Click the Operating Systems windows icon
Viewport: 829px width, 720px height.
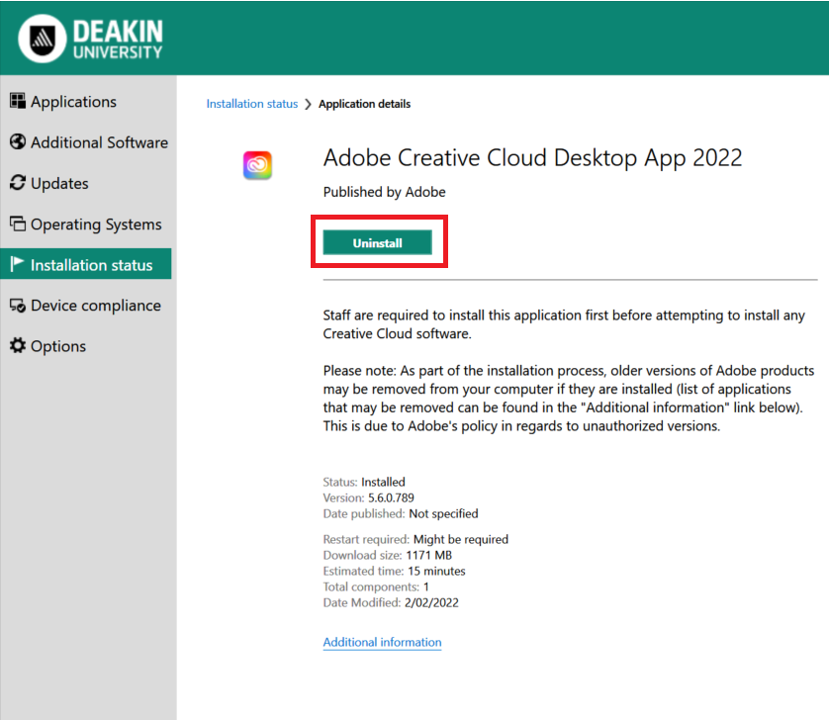click(18, 224)
